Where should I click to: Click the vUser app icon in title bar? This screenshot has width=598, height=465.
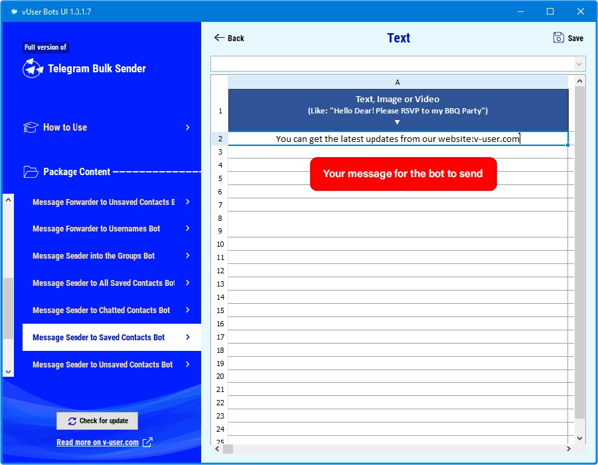pos(14,11)
